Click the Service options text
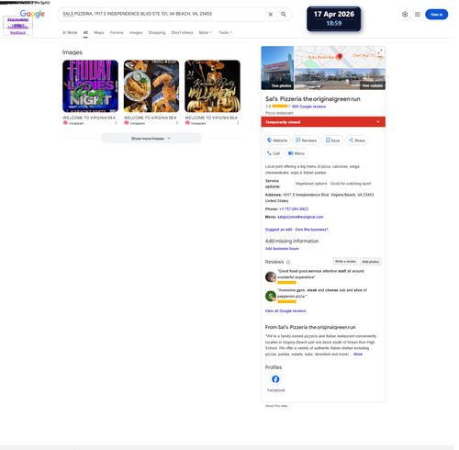 (x=273, y=184)
